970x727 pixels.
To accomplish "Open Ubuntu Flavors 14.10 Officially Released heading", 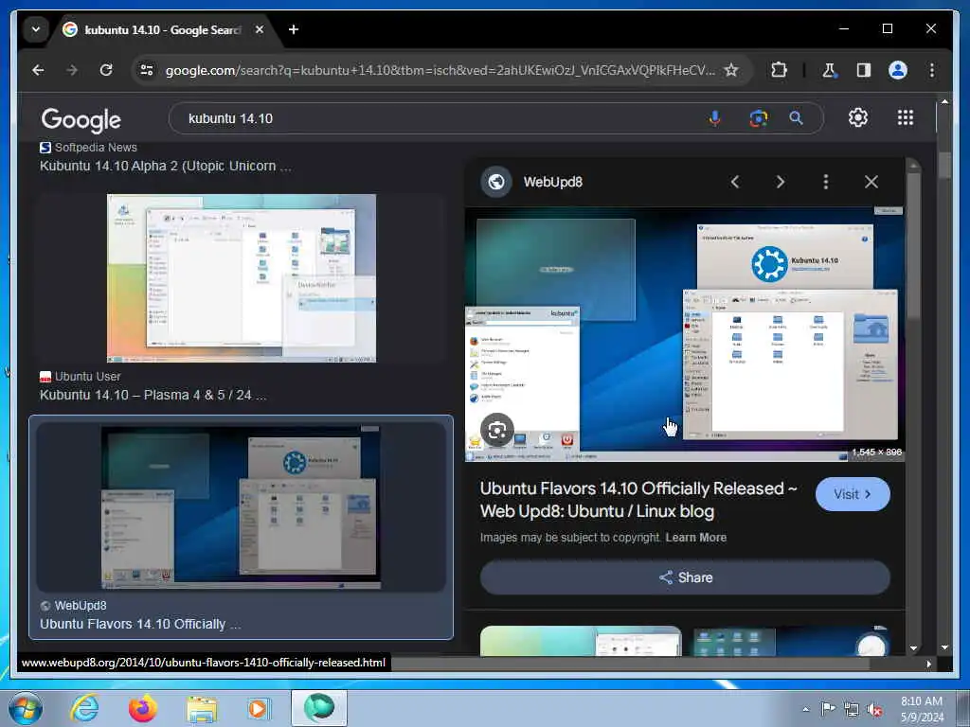I will click(638, 500).
